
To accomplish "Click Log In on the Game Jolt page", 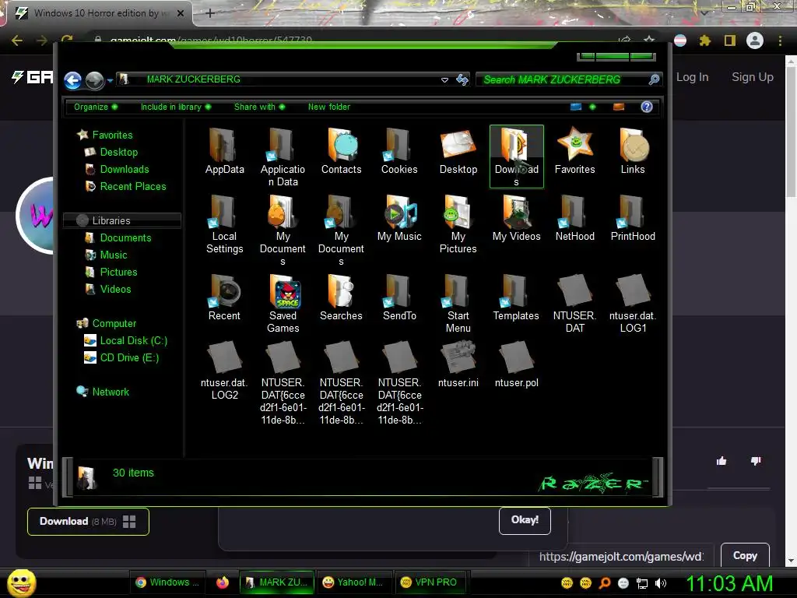I will tap(692, 77).
